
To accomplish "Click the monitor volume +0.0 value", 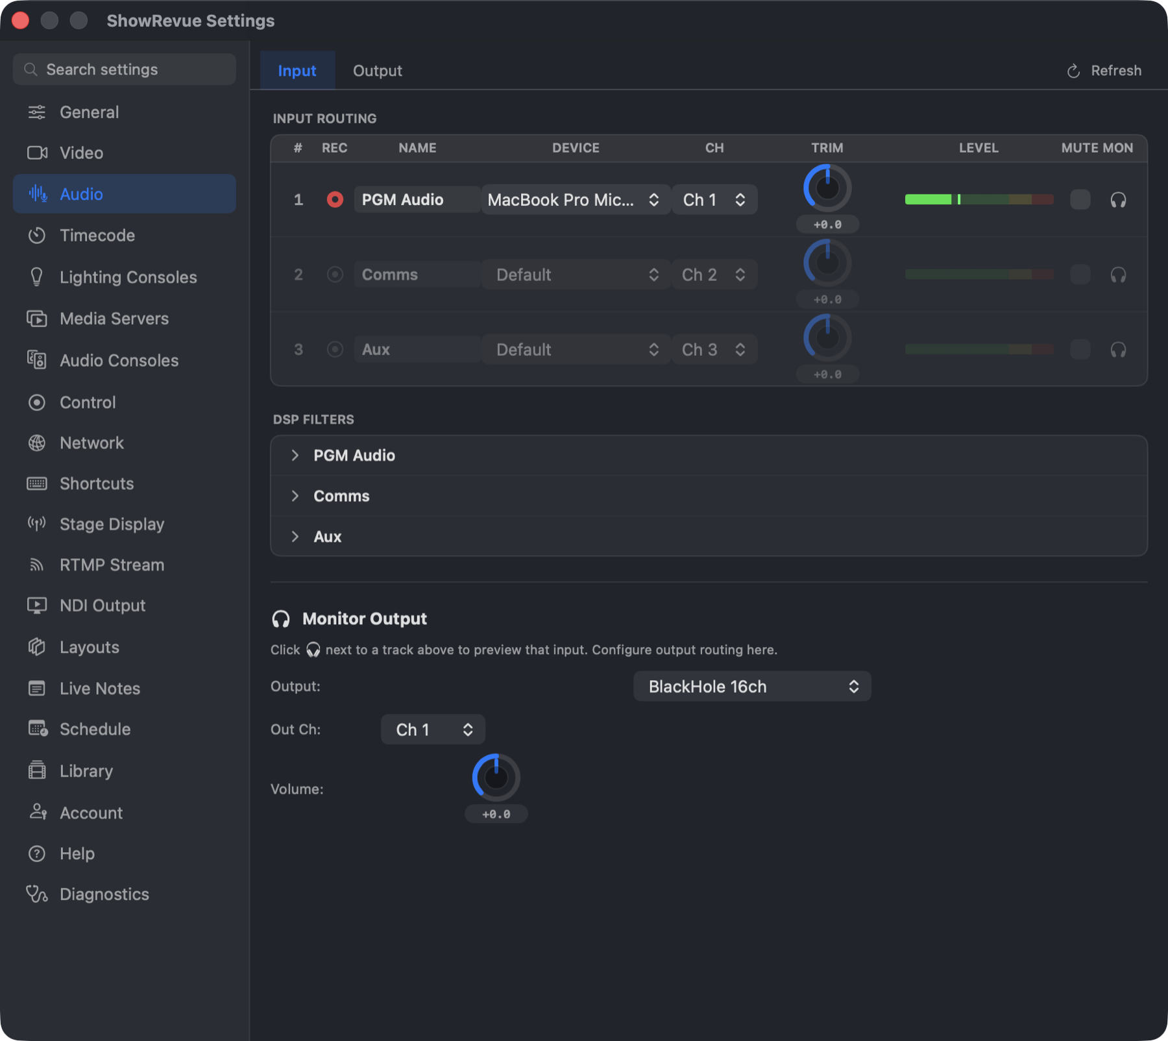I will [496, 814].
